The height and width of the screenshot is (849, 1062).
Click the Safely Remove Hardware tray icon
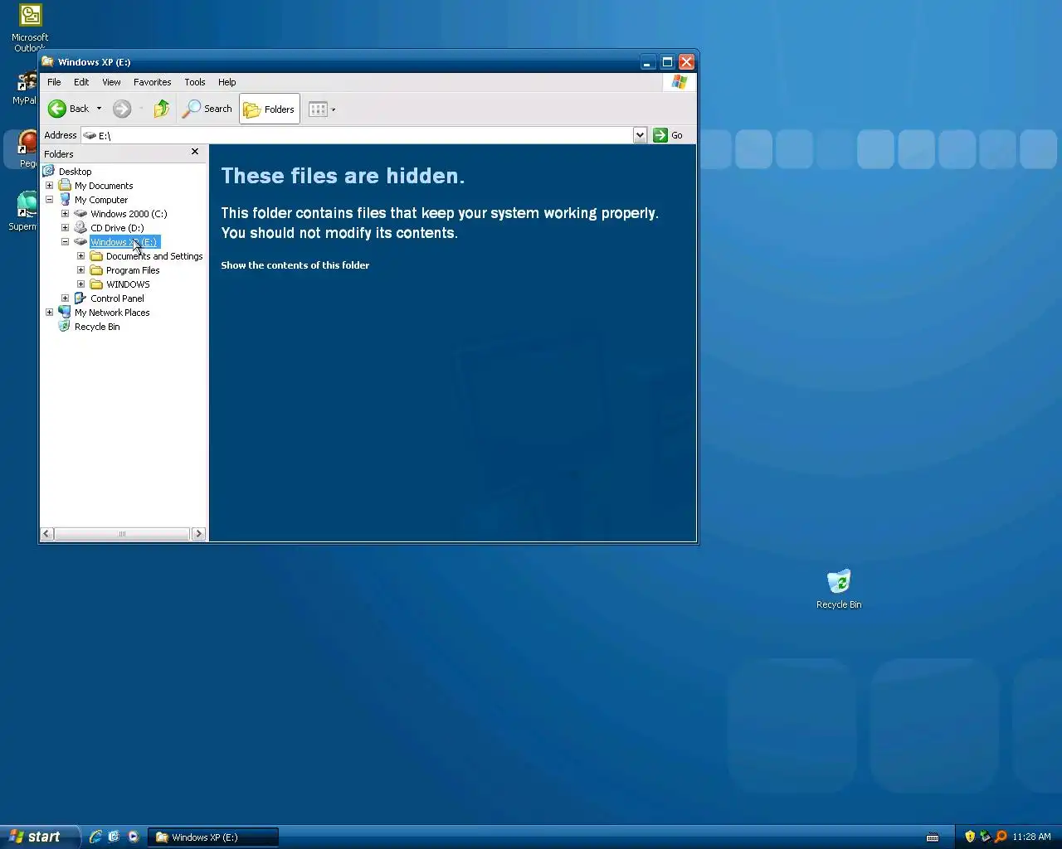click(x=985, y=837)
